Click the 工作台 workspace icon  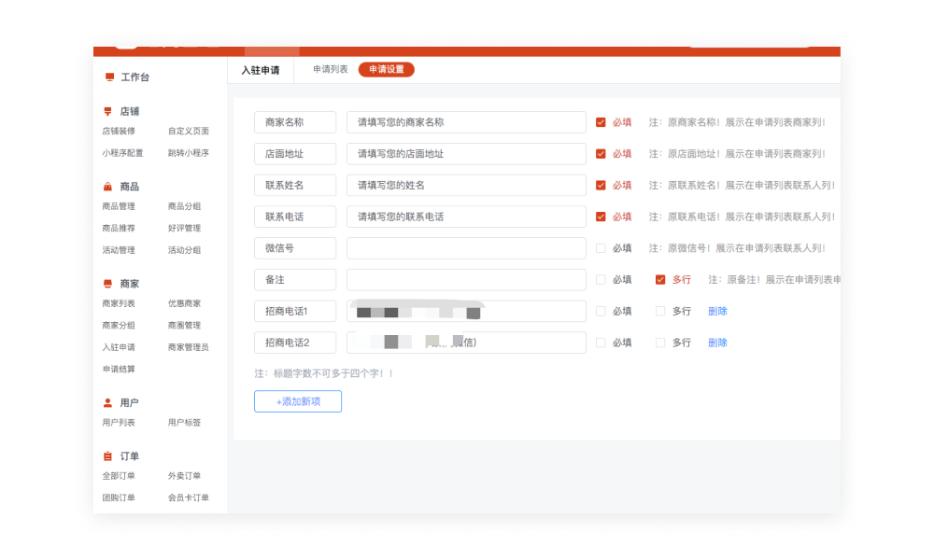click(x=107, y=77)
